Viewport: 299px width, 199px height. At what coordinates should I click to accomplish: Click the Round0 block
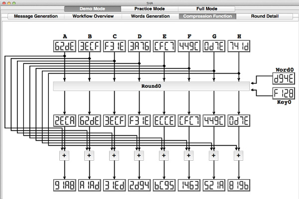click(151, 86)
